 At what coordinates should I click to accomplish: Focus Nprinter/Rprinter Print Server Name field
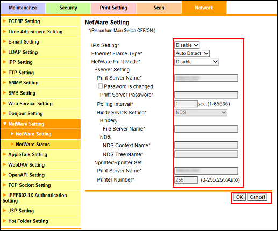click(206, 171)
